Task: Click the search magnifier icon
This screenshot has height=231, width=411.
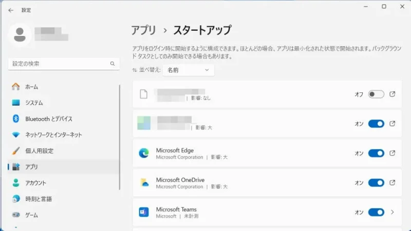Action: coord(113,64)
